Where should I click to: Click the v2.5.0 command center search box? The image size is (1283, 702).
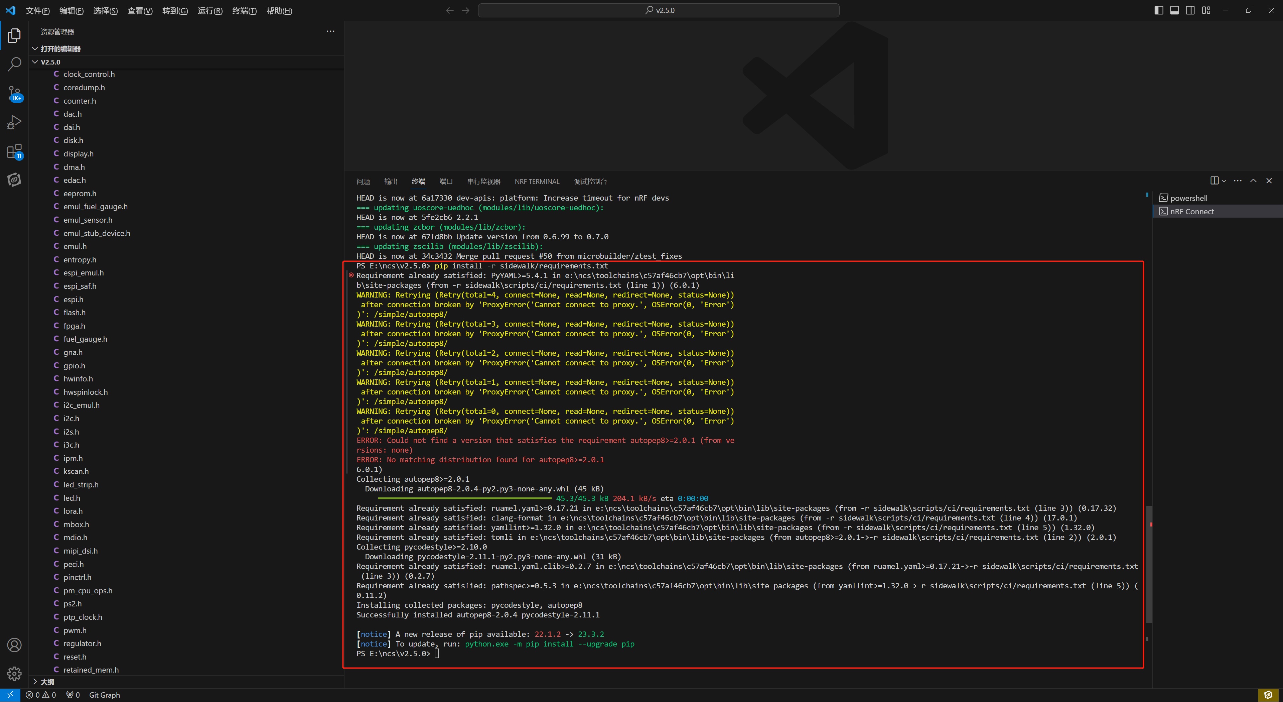(x=659, y=10)
